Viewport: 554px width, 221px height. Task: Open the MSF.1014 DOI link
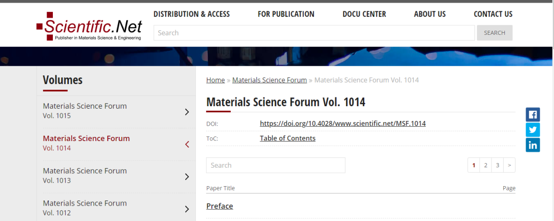click(343, 124)
